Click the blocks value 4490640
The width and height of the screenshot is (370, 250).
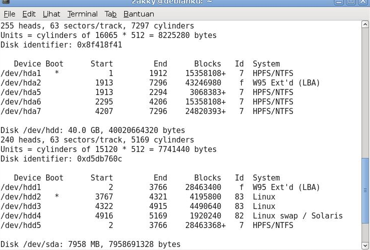[206, 206]
